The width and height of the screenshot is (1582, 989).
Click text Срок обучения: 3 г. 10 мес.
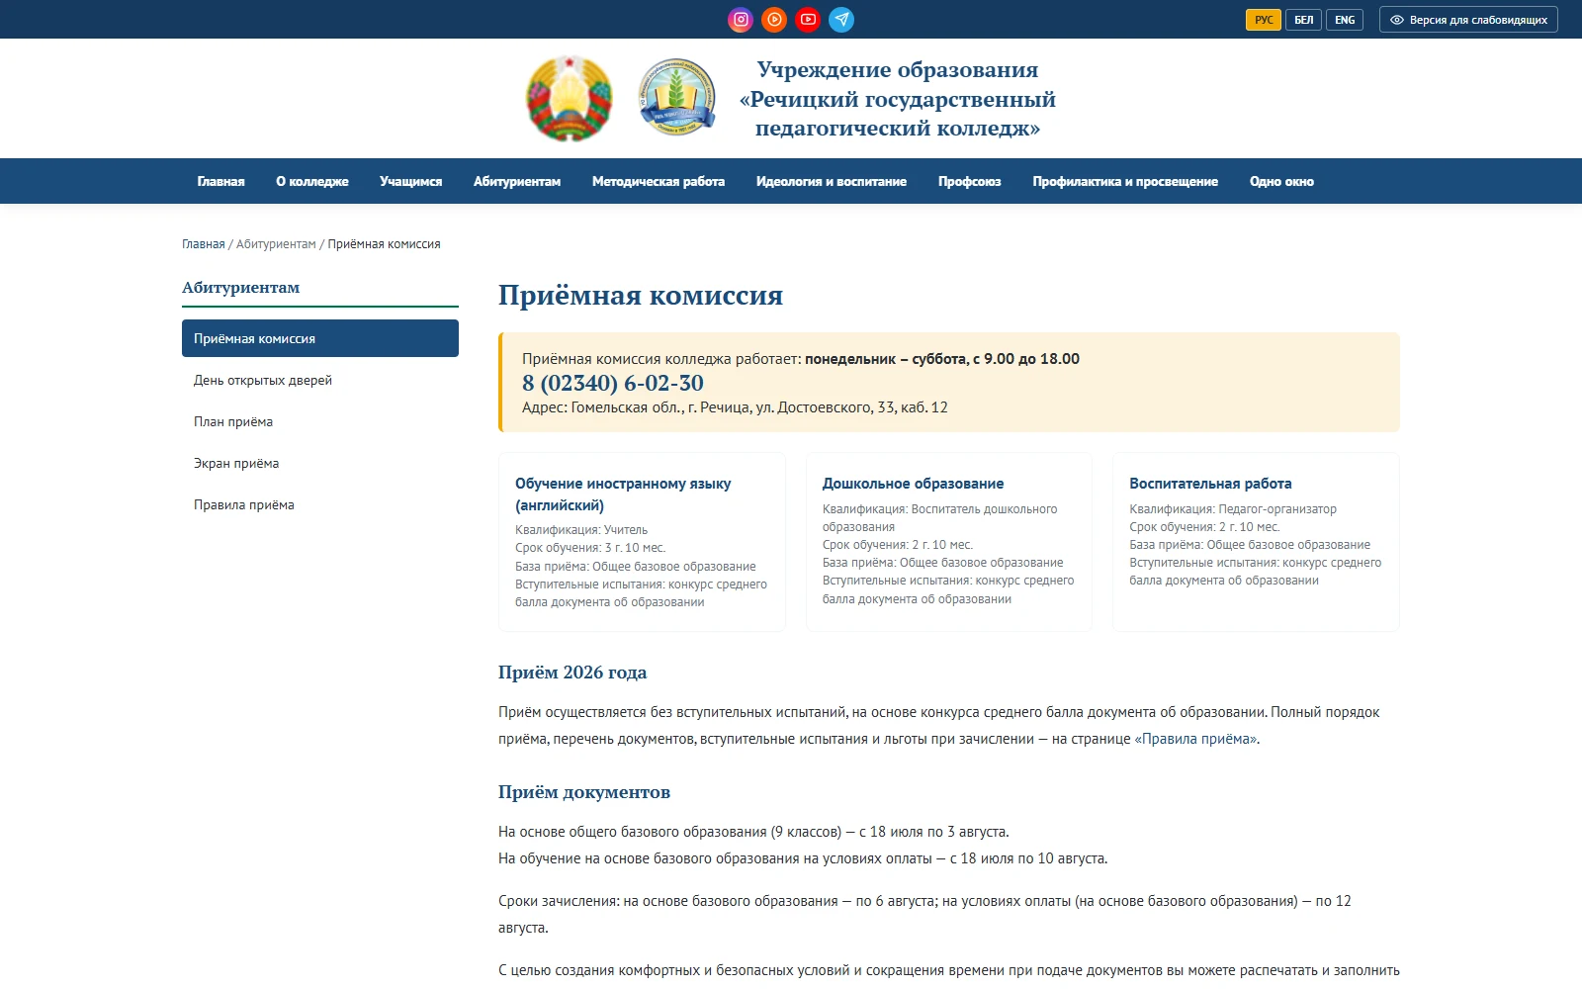(x=590, y=548)
